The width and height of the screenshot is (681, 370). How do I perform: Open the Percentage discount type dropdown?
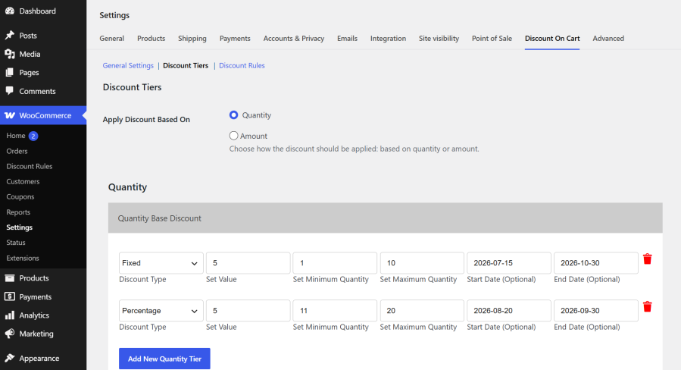coord(161,310)
